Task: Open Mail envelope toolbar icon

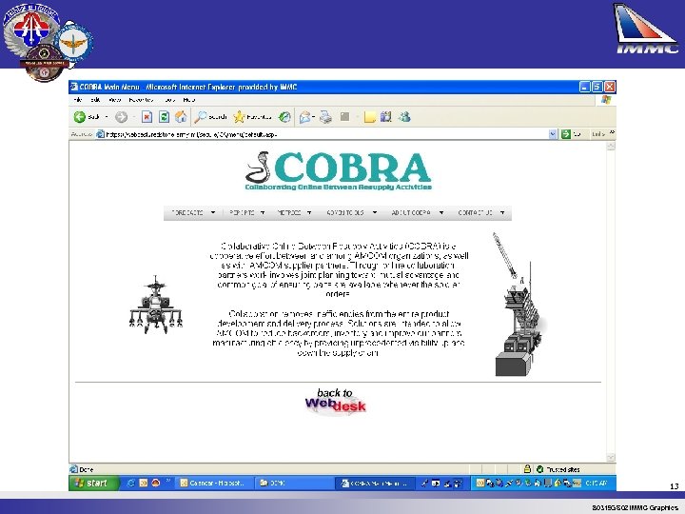Action: point(305,117)
